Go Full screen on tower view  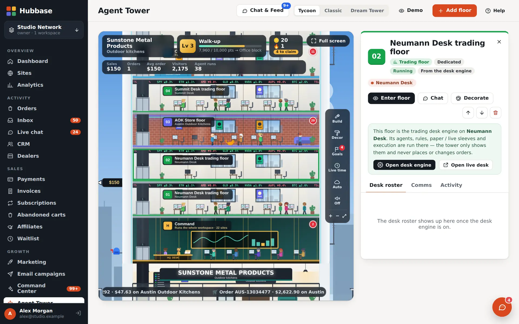(328, 41)
